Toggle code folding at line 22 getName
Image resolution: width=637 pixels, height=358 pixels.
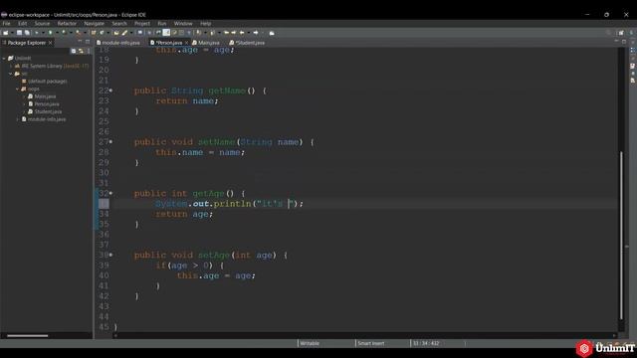tap(110, 90)
